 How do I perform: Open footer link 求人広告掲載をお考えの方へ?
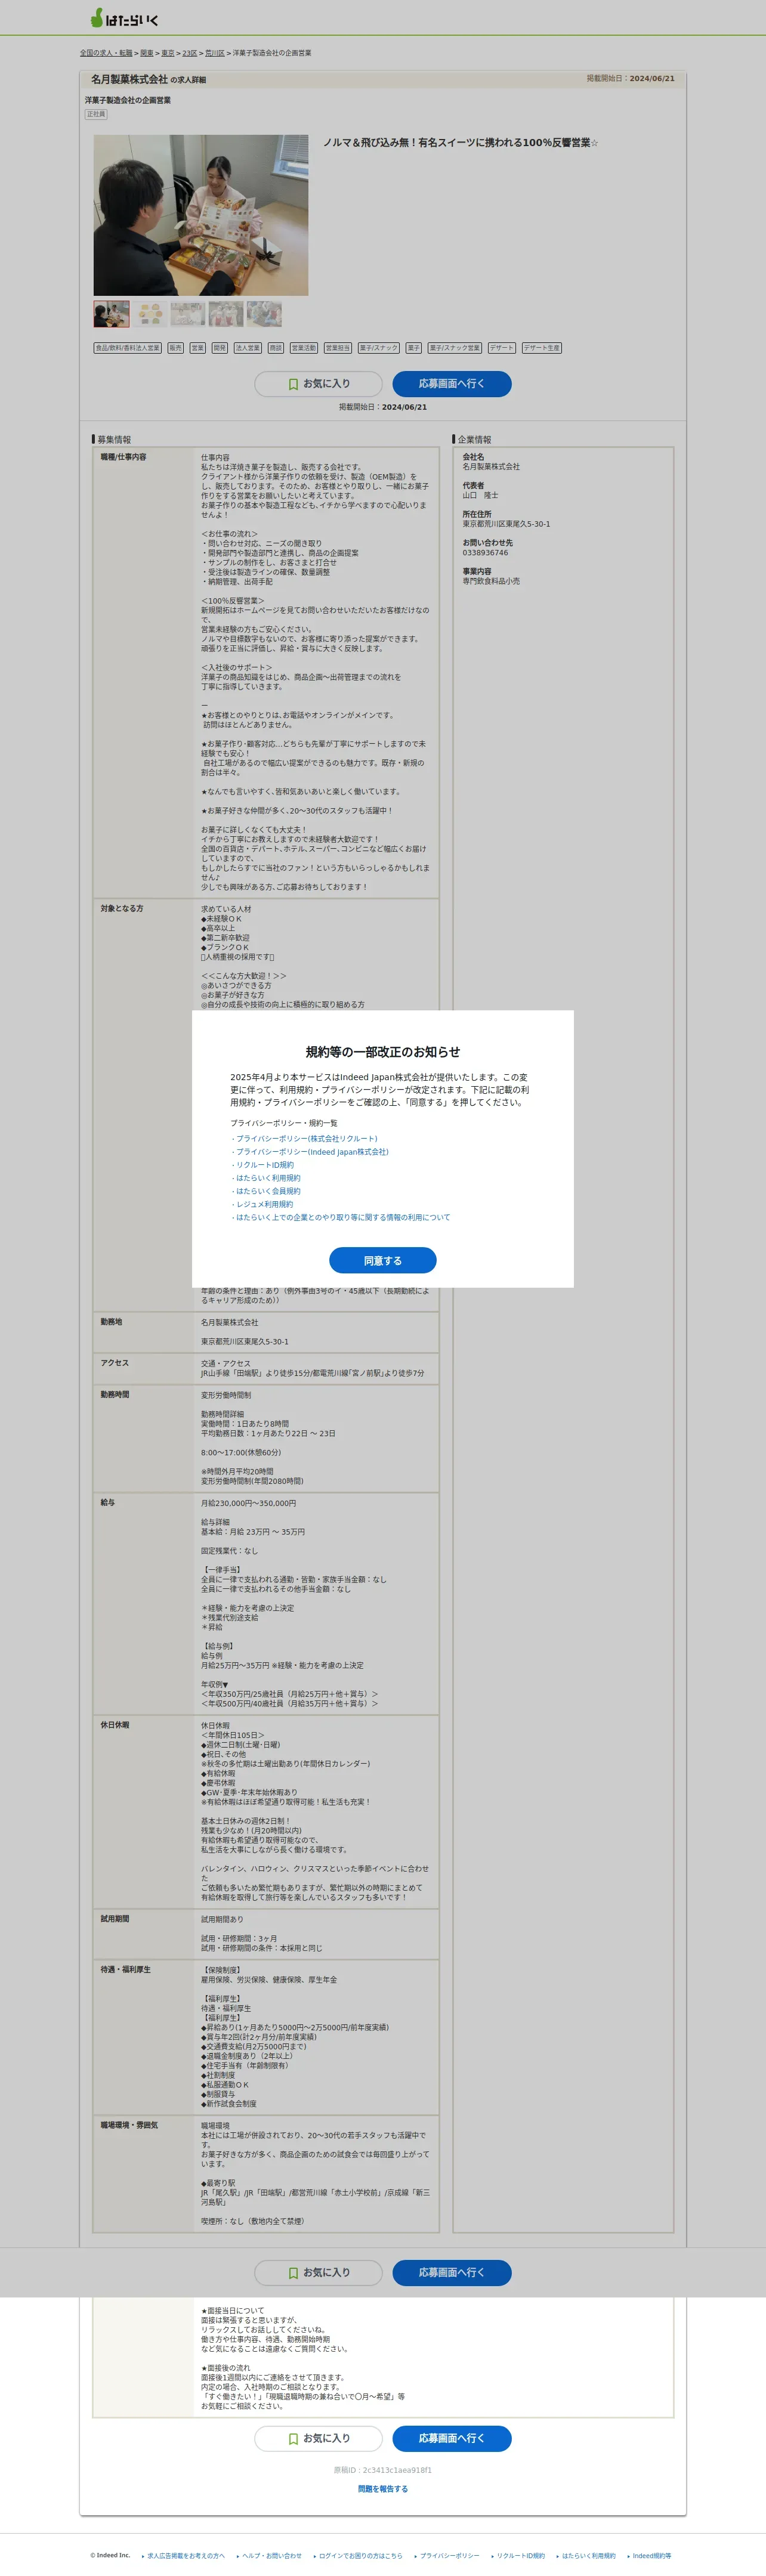pyautogui.click(x=185, y=2555)
